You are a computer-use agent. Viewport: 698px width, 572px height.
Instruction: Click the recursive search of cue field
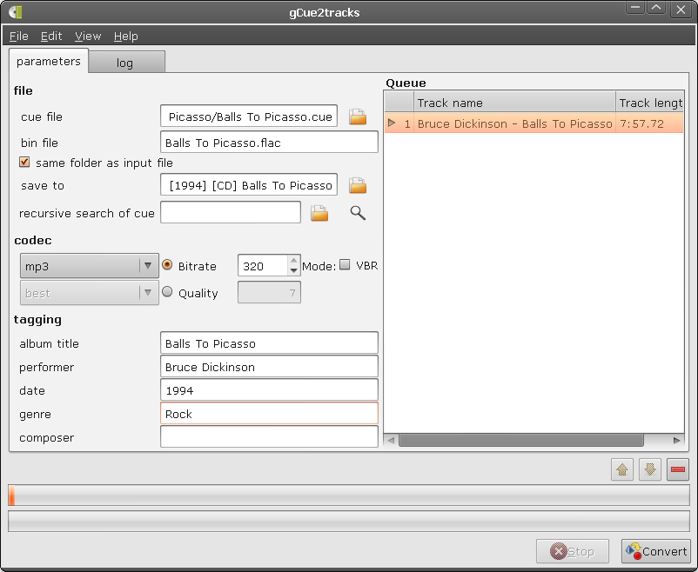(x=230, y=213)
